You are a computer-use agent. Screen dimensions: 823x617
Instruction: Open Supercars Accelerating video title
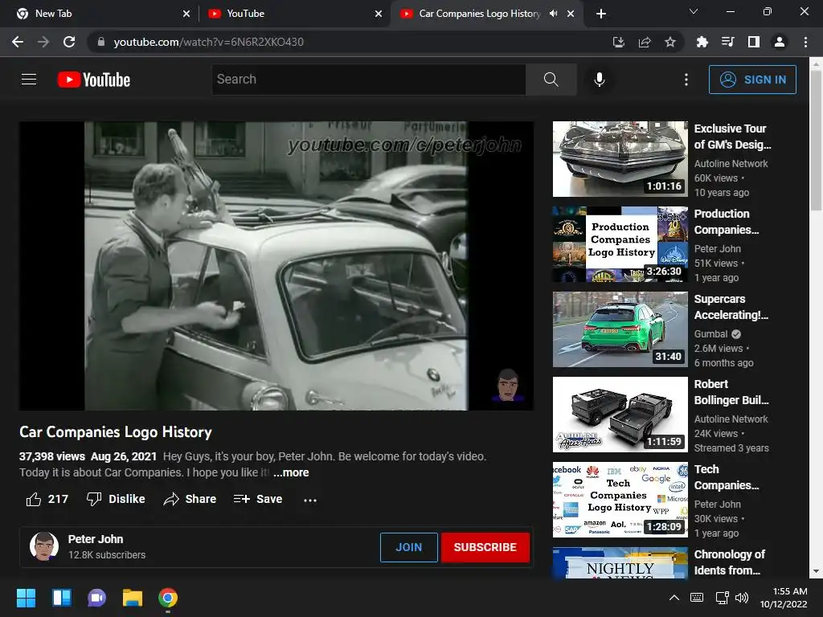tap(731, 307)
